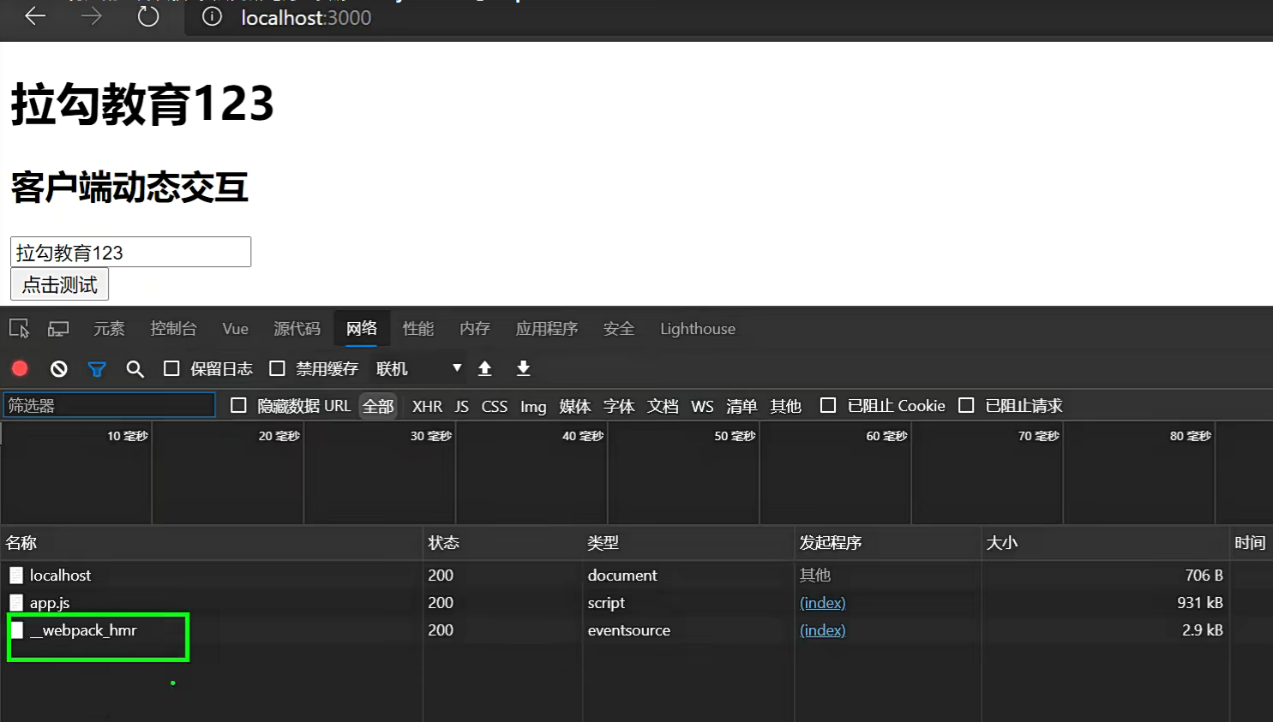Click the browser back arrow
Image resolution: width=1273 pixels, height=722 pixels.
[x=35, y=16]
